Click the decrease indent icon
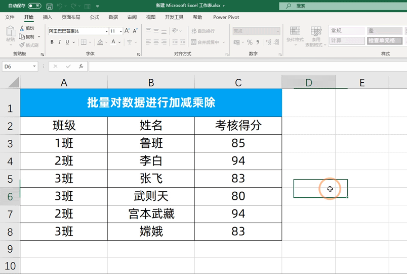The width and height of the screenshot is (407, 274). pyautogui.click(x=175, y=42)
